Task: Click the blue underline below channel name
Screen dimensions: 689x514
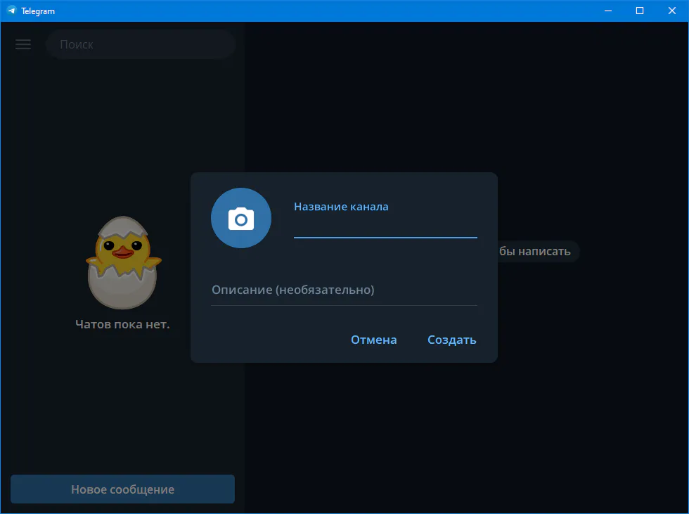Action: pos(385,238)
